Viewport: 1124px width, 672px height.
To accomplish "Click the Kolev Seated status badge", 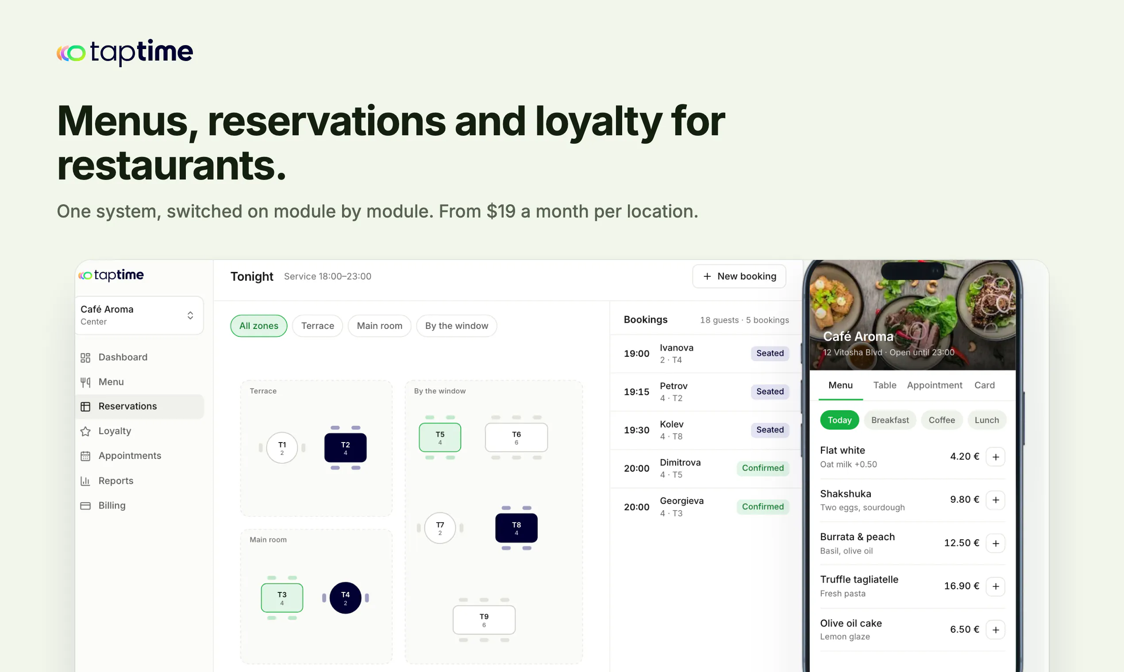I will click(x=770, y=430).
